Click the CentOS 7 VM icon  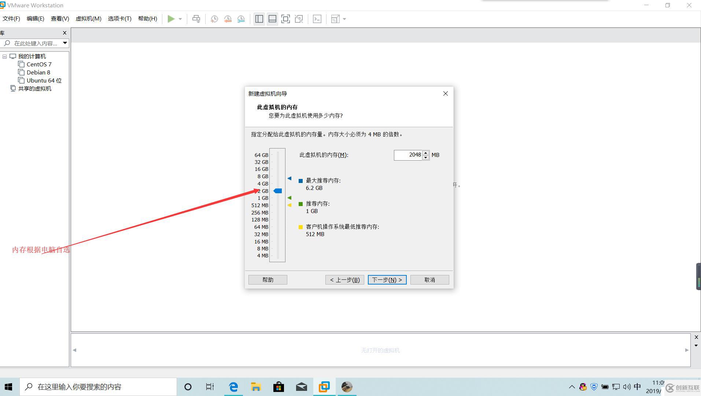[21, 65]
